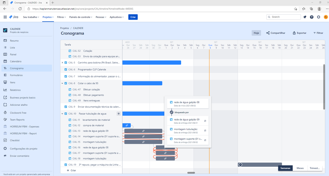Click the CAL-8 task checkbox icon
Screen dimensions: 329x176
[x=66, y=83]
